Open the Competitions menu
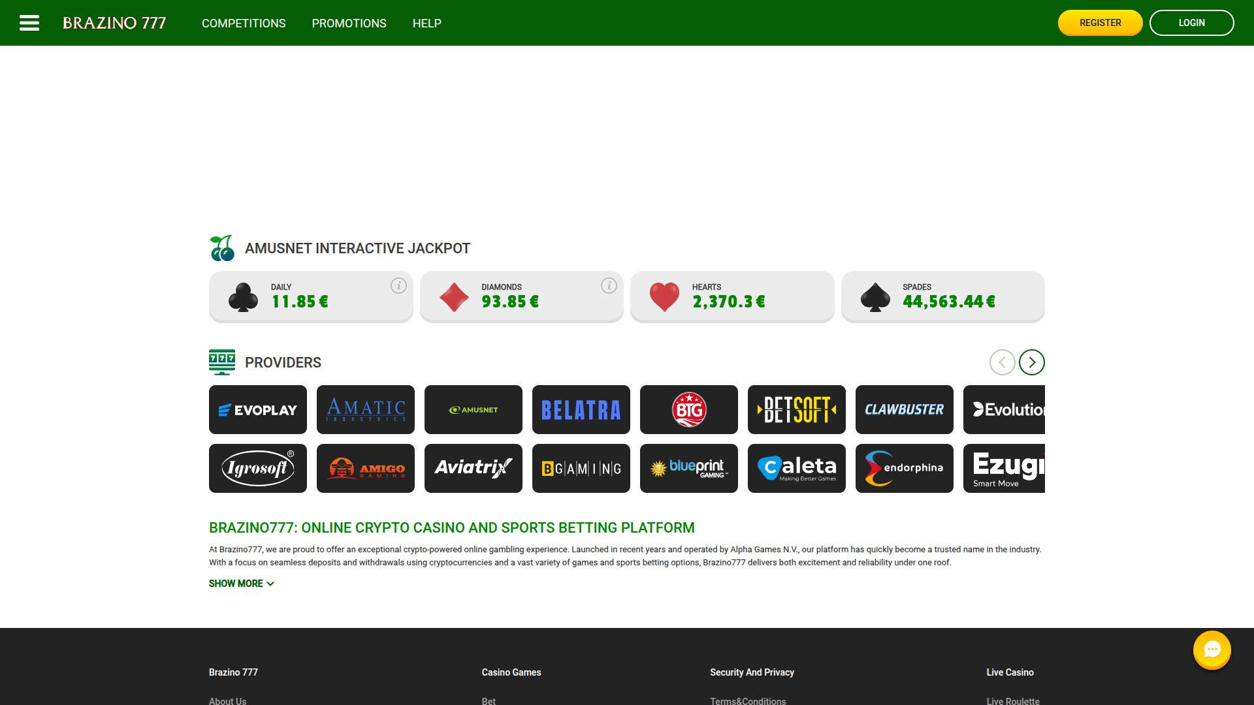Screen dimensions: 1254x705 pyautogui.click(x=243, y=23)
